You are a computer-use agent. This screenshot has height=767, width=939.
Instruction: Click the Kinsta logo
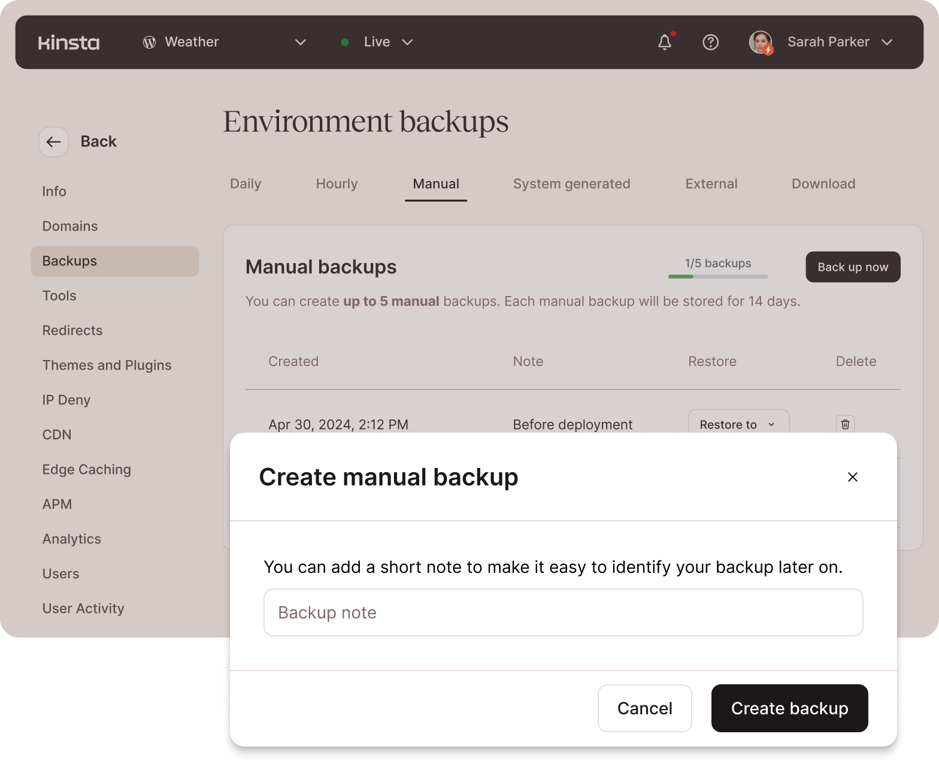pyautogui.click(x=69, y=43)
